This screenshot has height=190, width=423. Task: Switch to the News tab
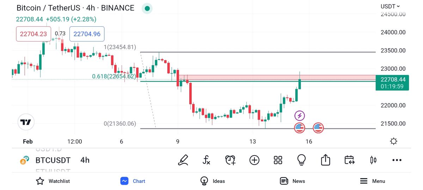coord(292,181)
